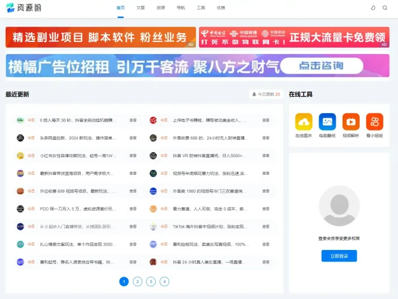Click avatar of 暴利捡钱玩法 post
The height and width of the screenshot is (299, 398).
(x=153, y=244)
